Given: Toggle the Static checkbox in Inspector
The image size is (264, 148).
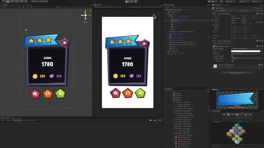Looking at the screenshot, I should tap(255, 8).
